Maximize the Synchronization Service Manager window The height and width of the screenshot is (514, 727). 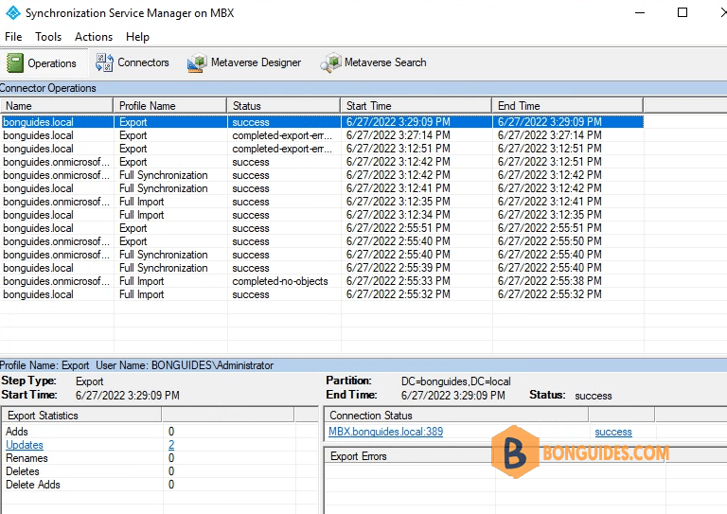tap(683, 12)
